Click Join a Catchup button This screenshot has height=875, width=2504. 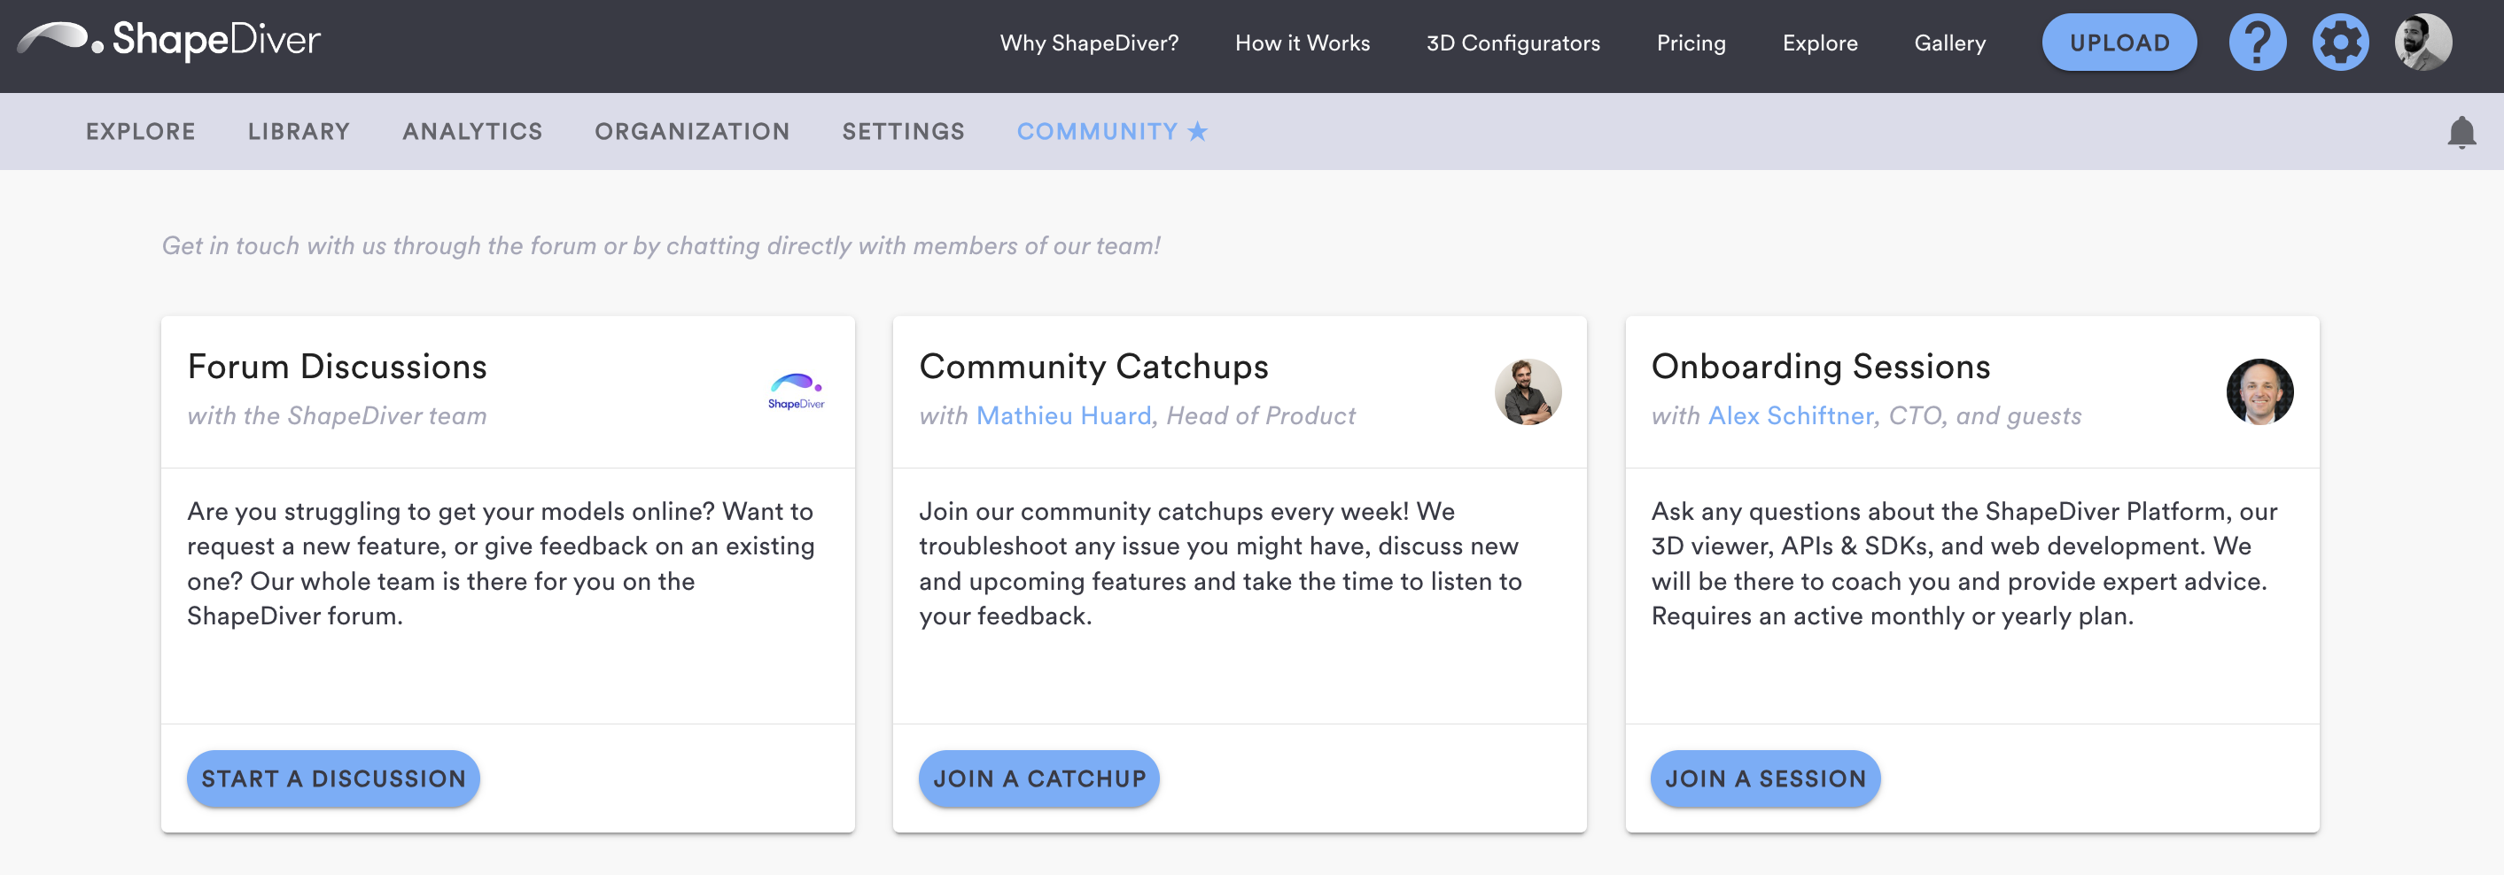pos(1039,778)
